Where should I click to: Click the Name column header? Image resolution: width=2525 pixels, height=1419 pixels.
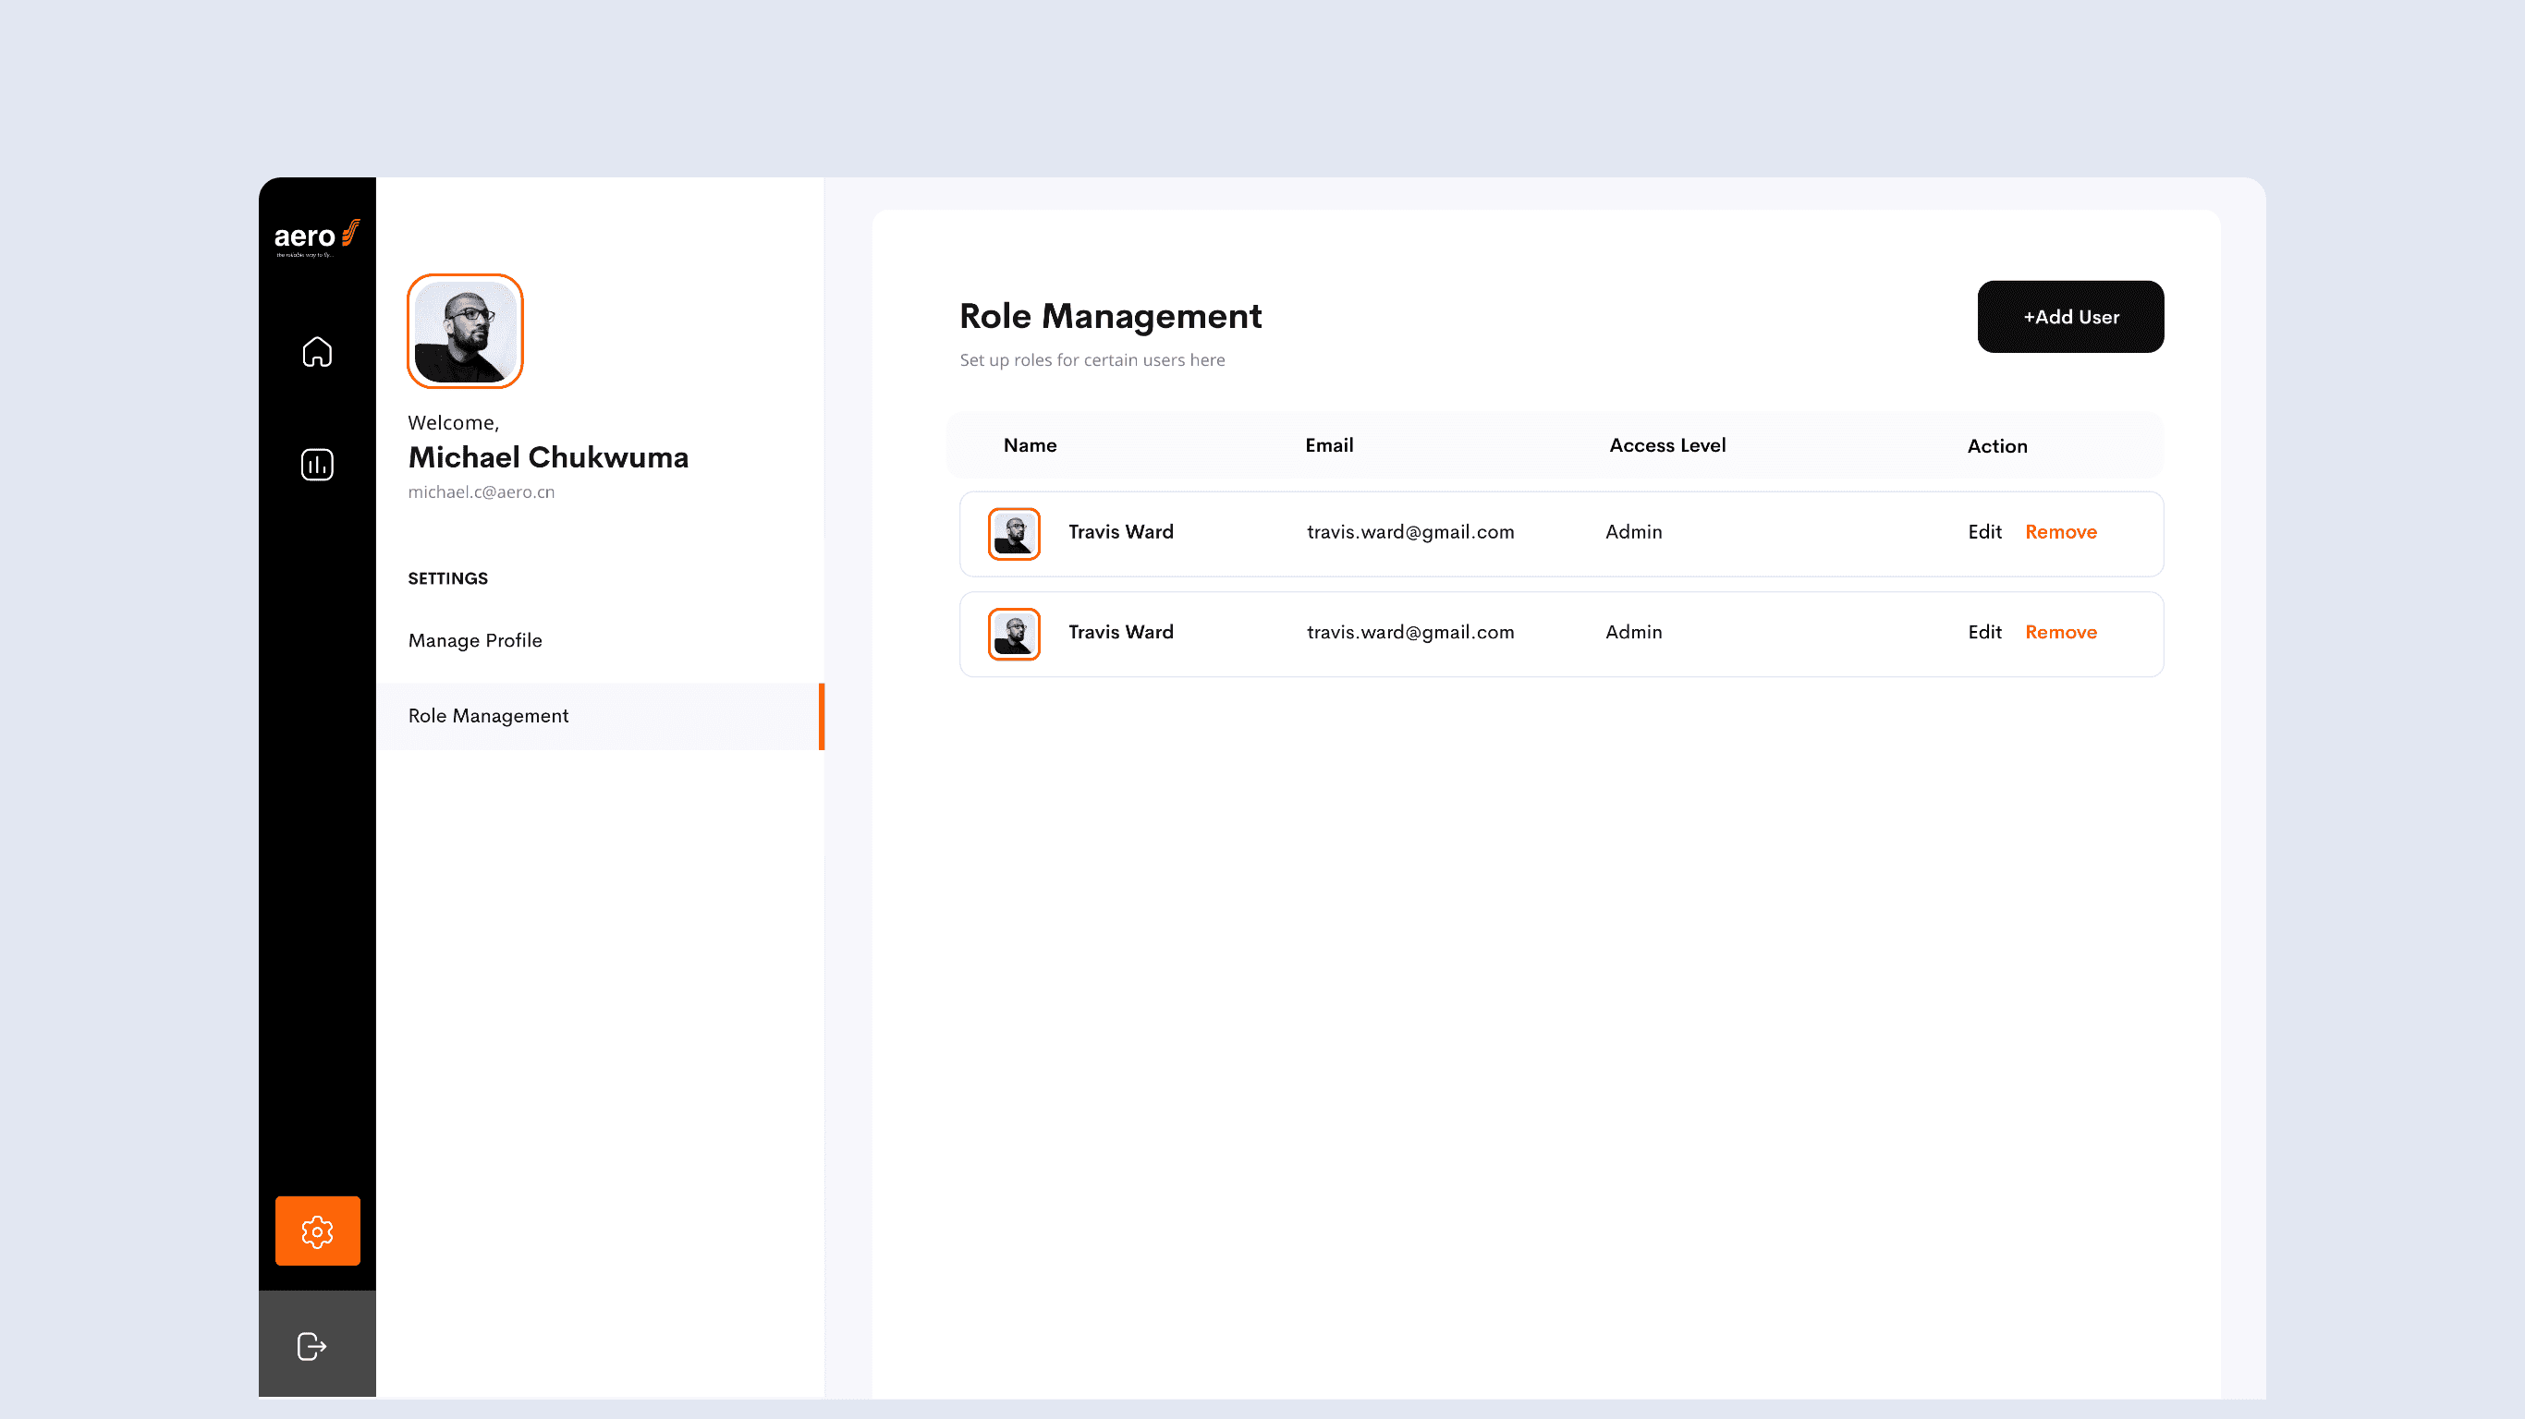(x=1030, y=445)
